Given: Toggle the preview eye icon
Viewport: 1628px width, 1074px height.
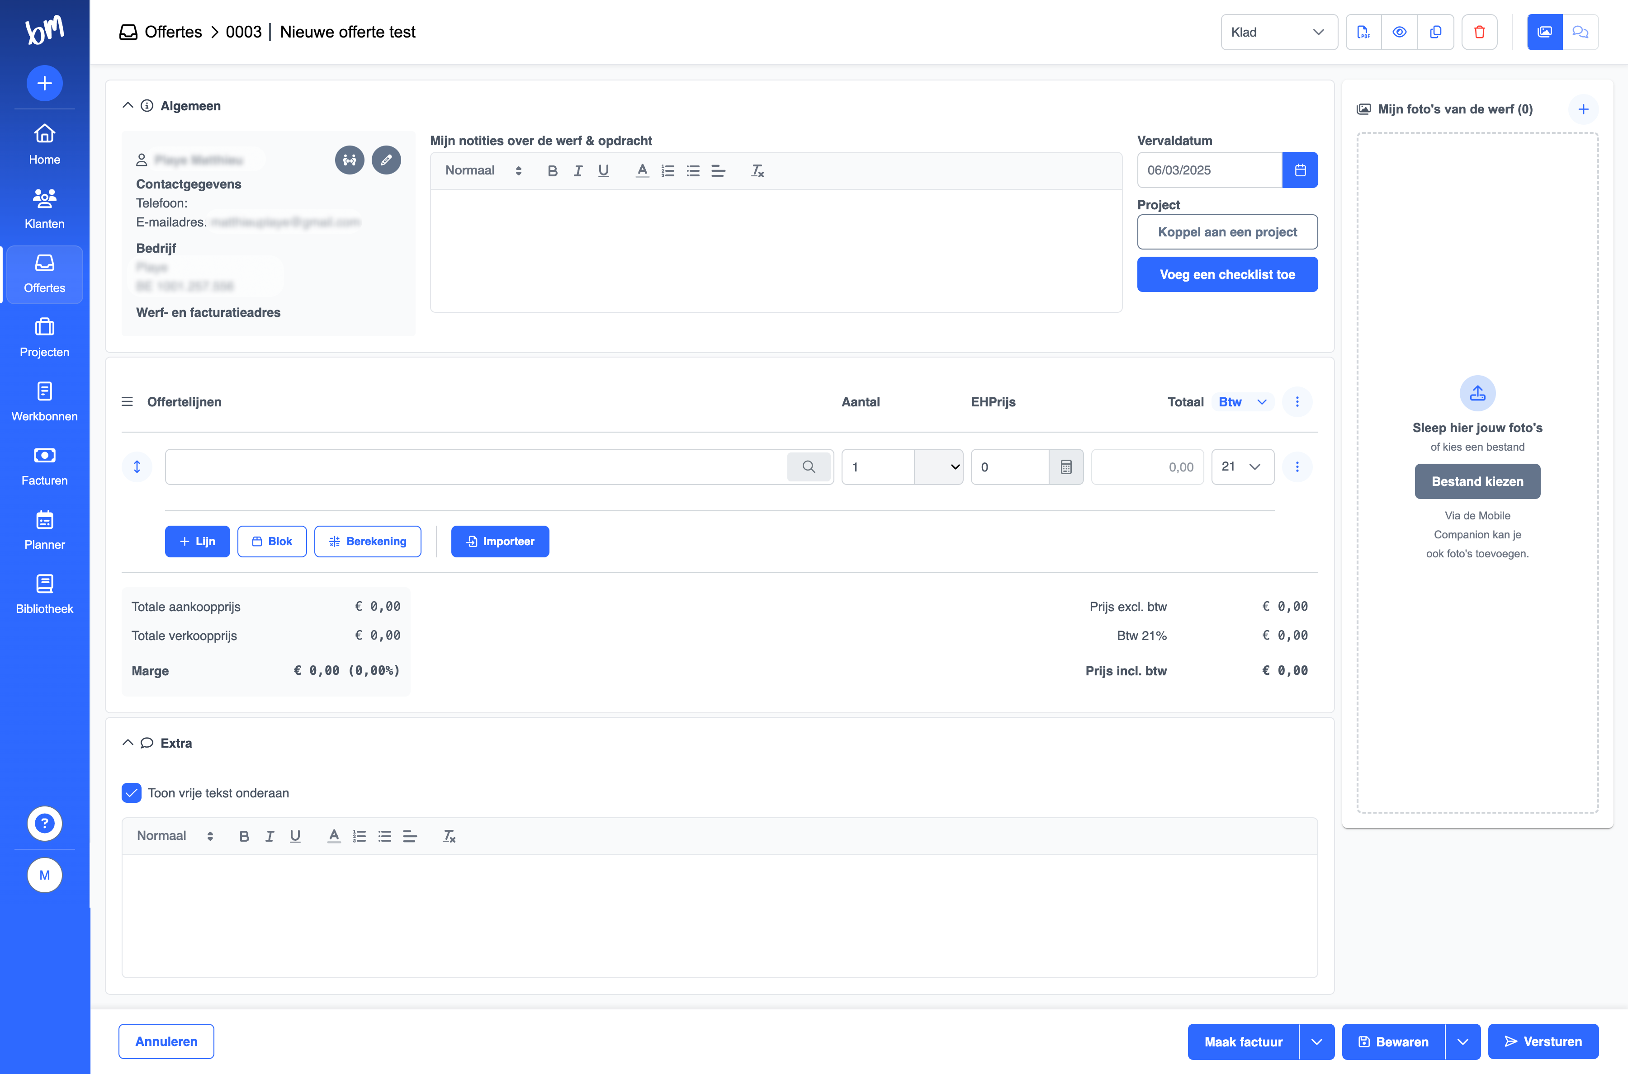Looking at the screenshot, I should (1399, 32).
